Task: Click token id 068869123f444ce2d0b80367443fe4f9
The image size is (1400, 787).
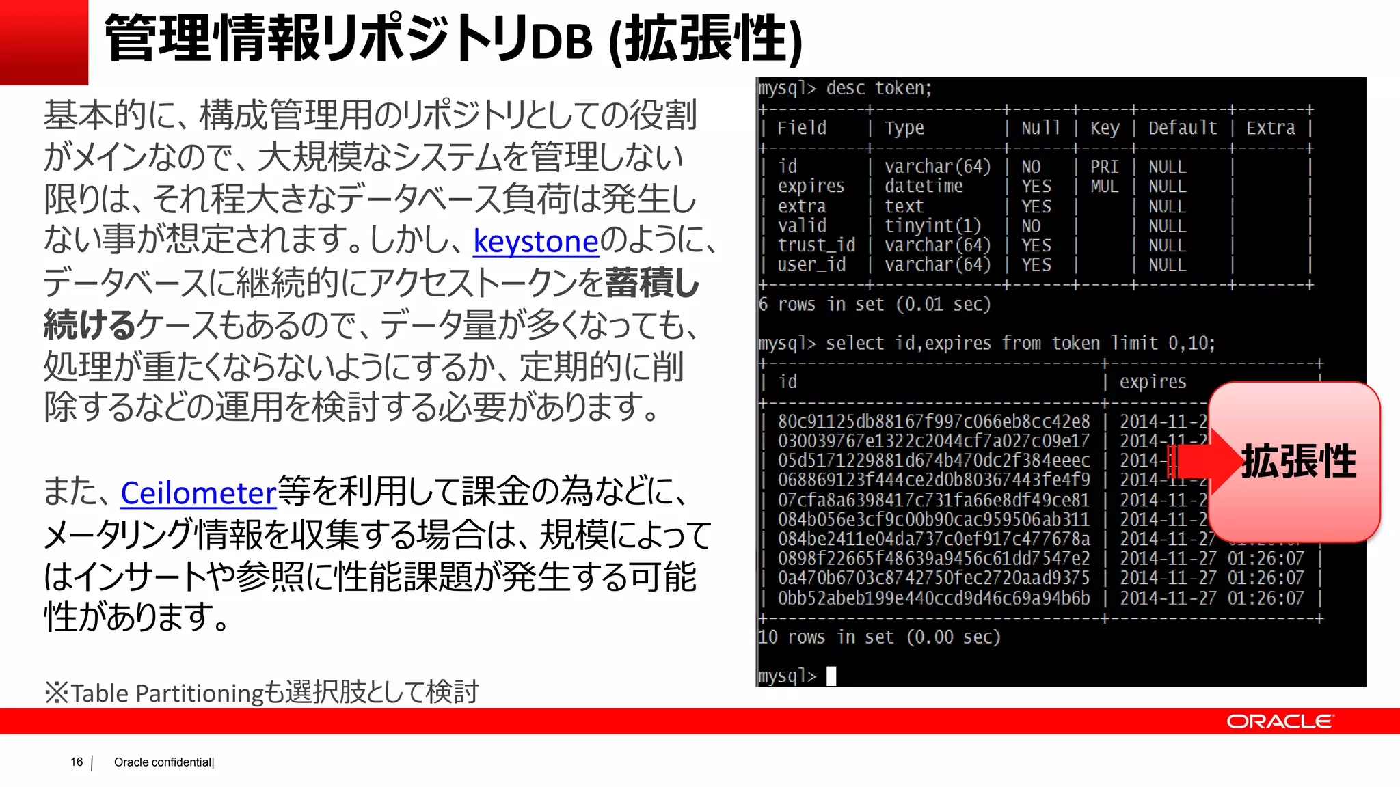Action: point(934,480)
